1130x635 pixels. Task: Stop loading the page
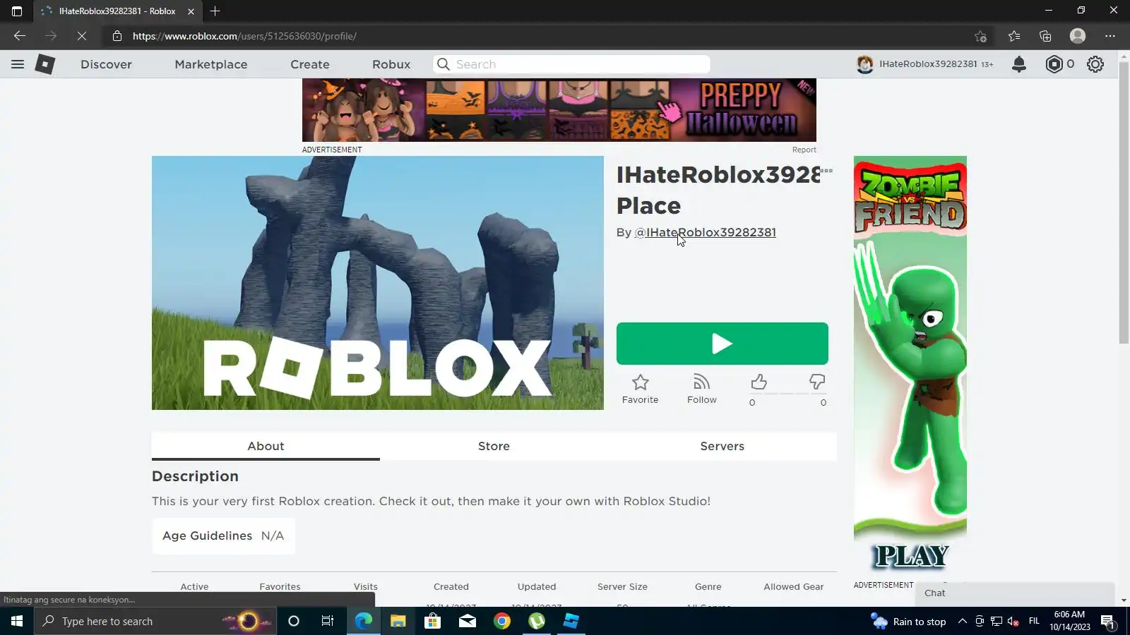(82, 36)
